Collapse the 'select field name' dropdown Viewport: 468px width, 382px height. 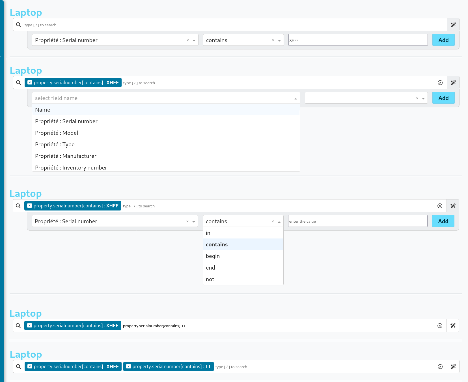click(296, 98)
